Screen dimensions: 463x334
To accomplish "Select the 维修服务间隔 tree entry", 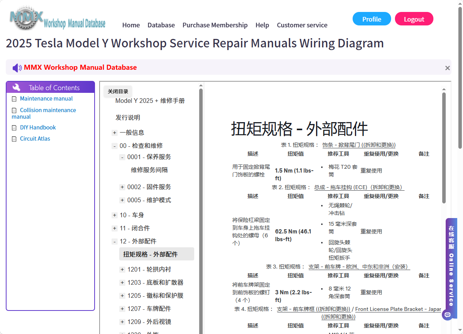I will [149, 170].
